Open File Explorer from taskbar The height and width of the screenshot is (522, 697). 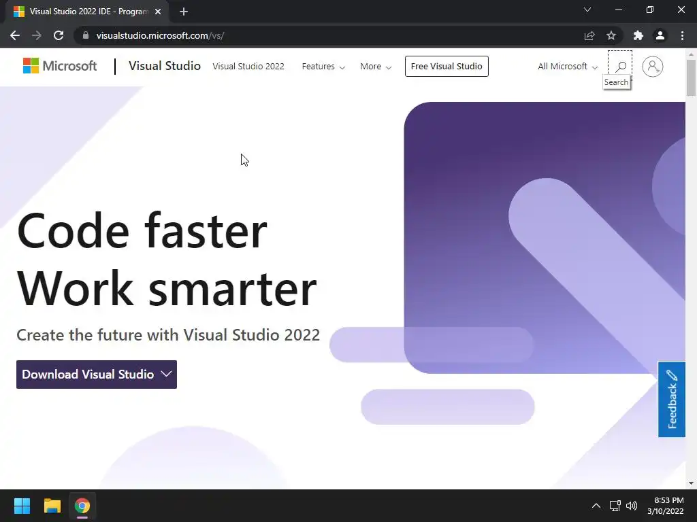pos(52,506)
